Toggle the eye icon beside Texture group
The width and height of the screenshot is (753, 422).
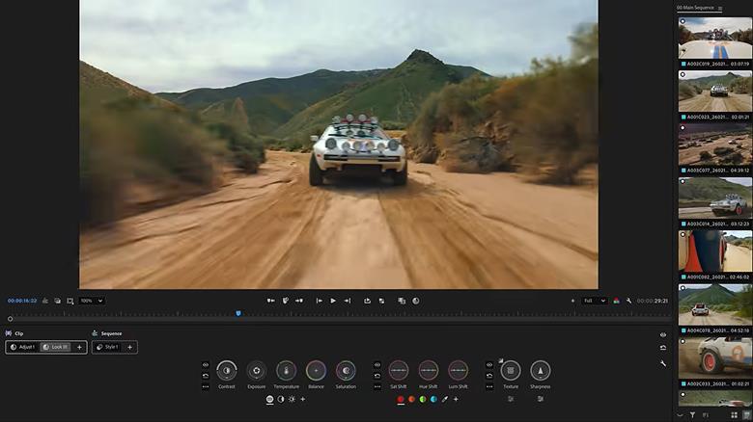pyautogui.click(x=489, y=365)
